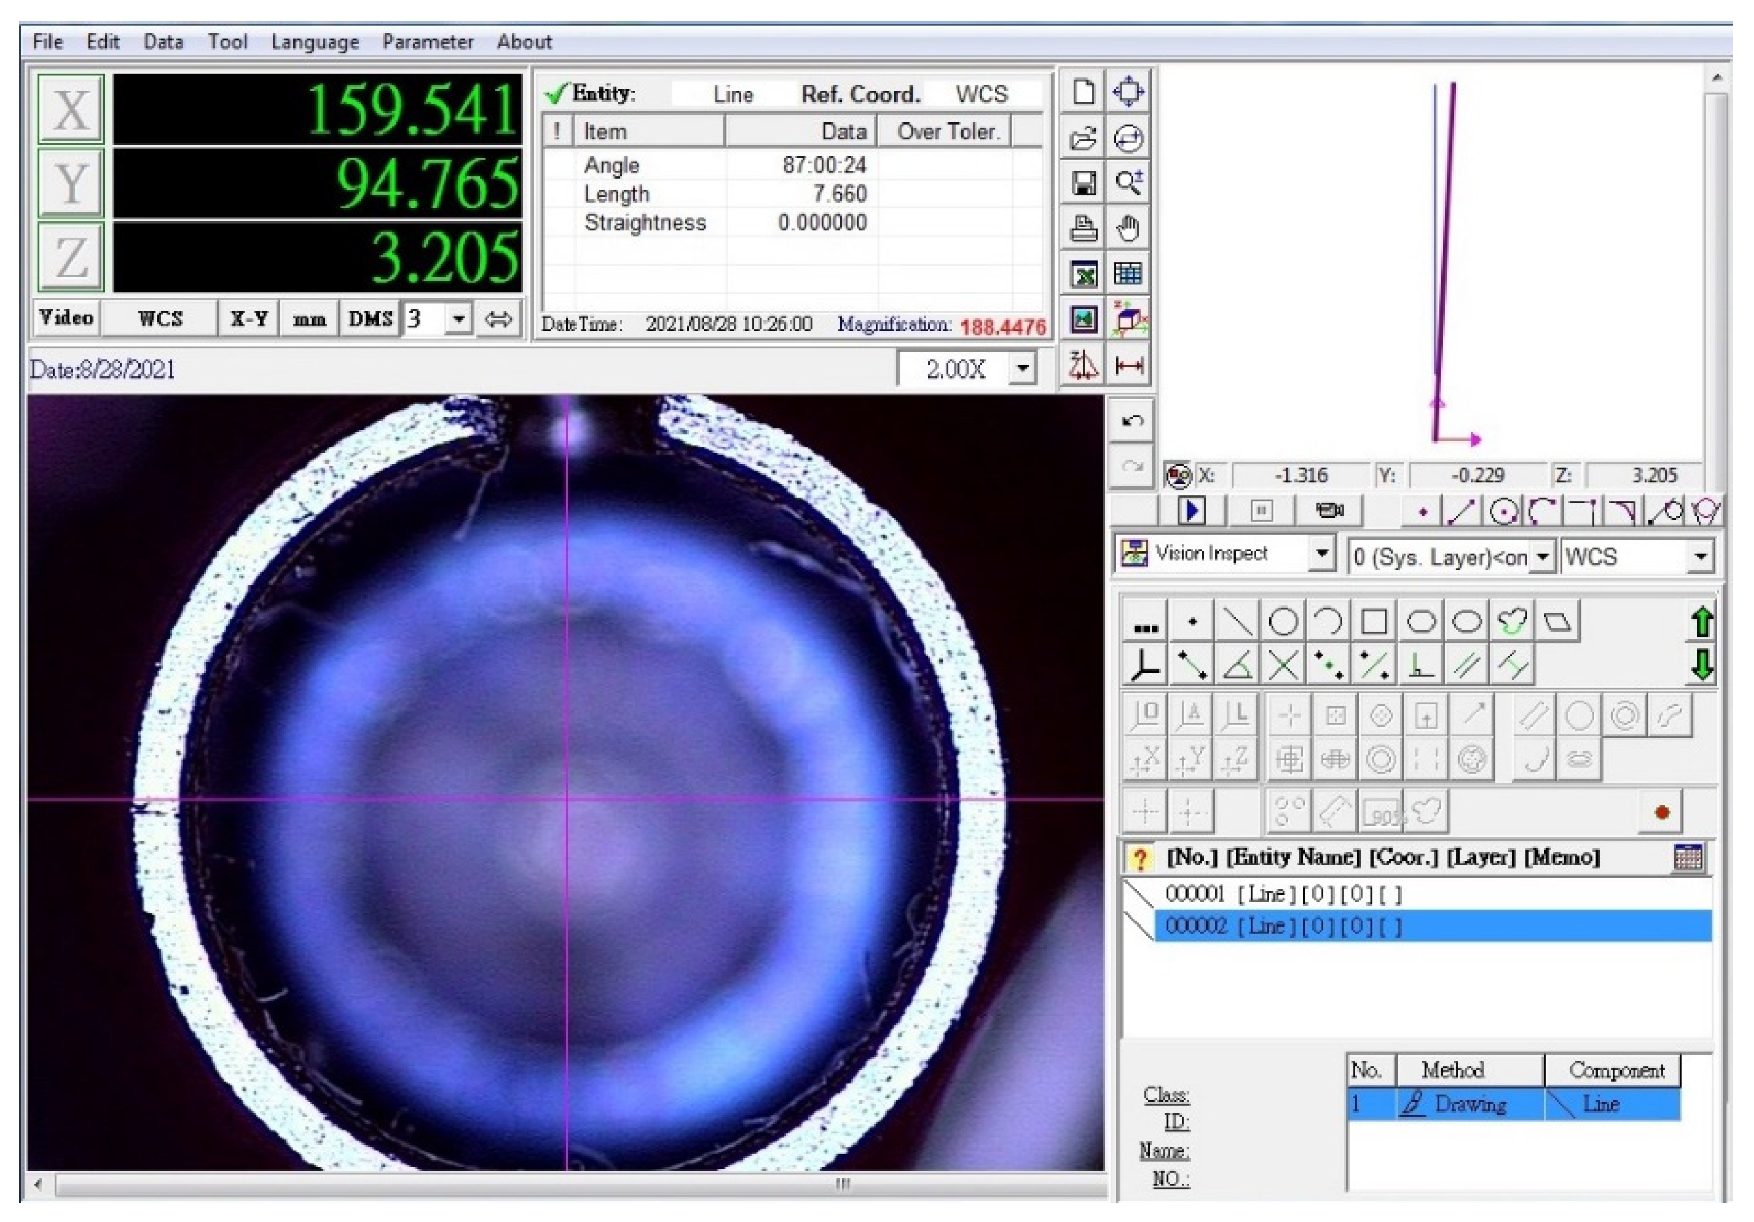
Task: Toggle the Video mode button
Action: coord(66,318)
